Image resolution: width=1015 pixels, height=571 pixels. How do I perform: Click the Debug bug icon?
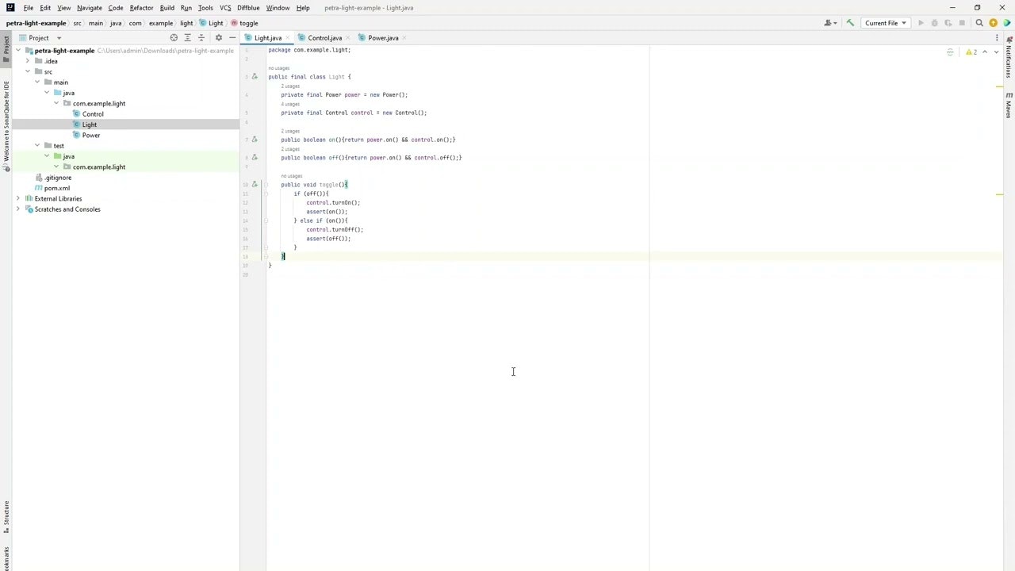click(x=934, y=23)
